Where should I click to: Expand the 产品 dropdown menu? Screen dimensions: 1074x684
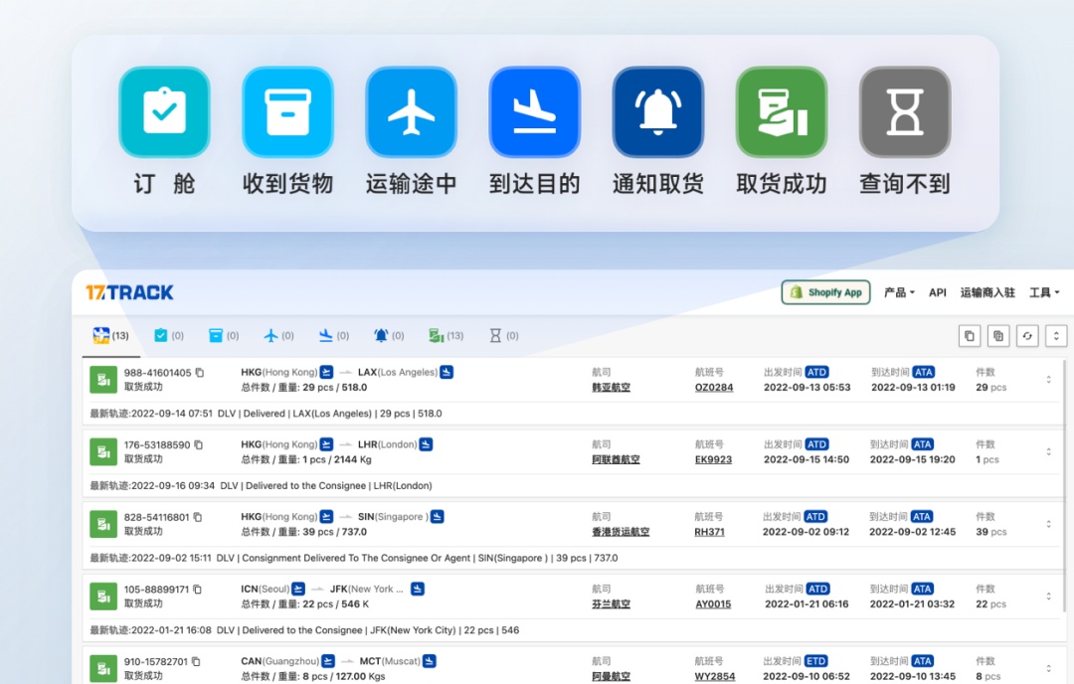[x=899, y=292]
